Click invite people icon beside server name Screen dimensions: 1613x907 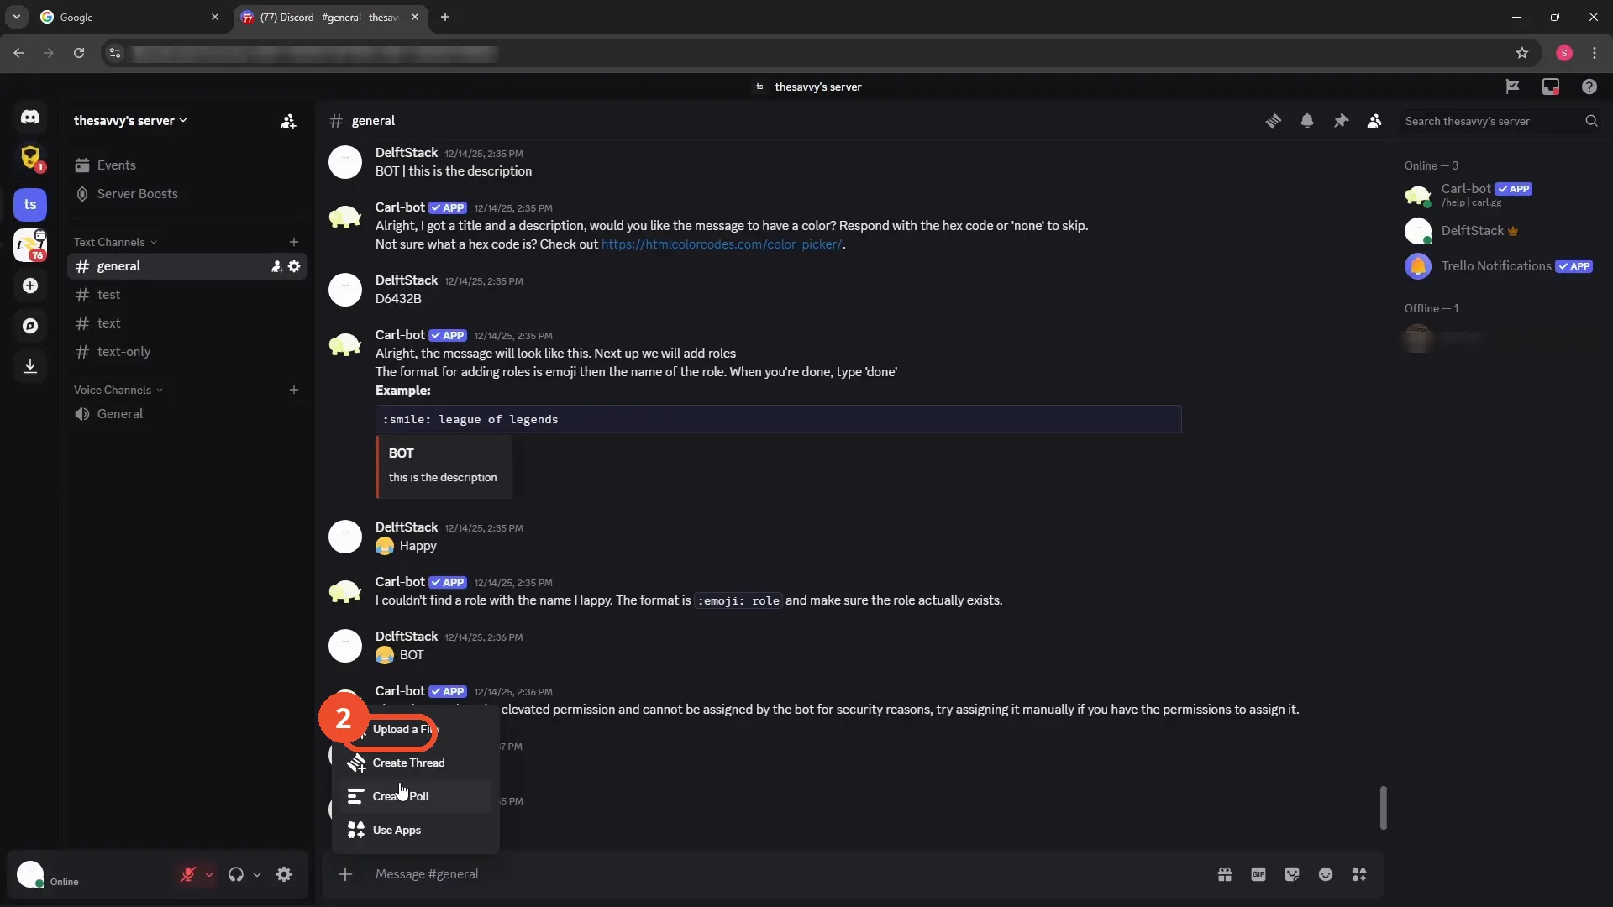click(x=288, y=121)
